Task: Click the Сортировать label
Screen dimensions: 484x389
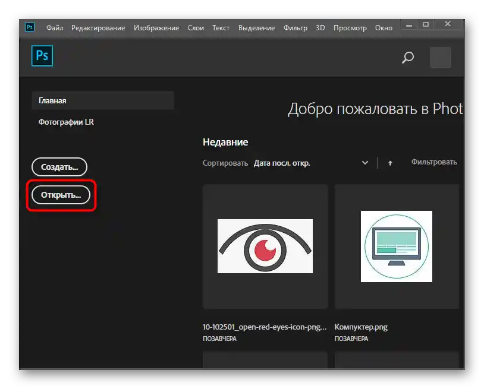Action: 225,163
